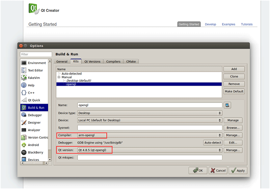Click category list scroll down arrow
Viewport: 270px width, 189px height.
pos(50,160)
